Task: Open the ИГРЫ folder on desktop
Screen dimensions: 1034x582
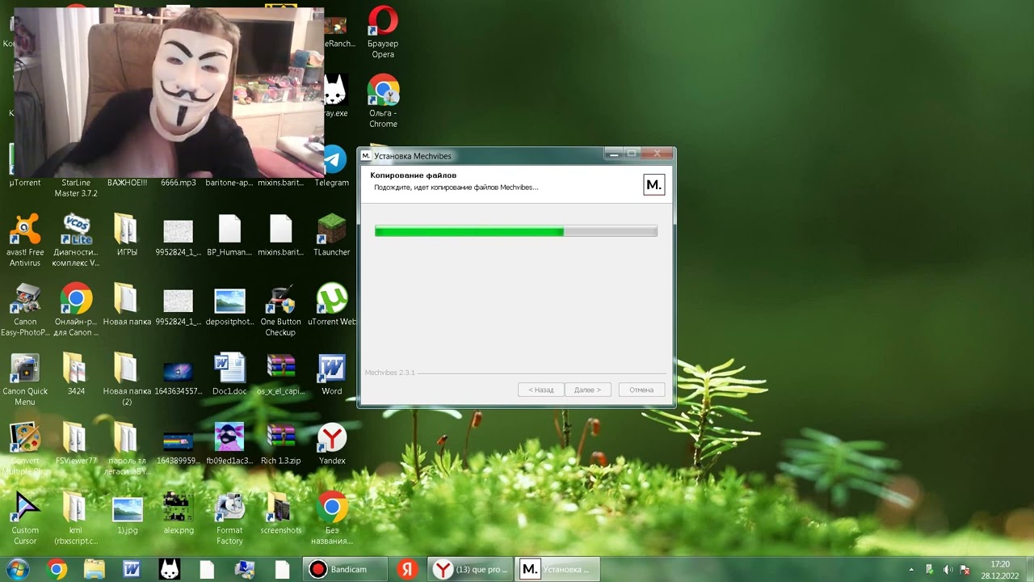Action: pyautogui.click(x=127, y=235)
